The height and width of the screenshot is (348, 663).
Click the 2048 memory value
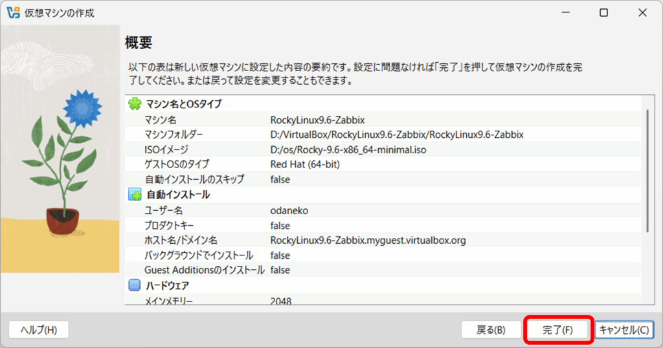281,301
